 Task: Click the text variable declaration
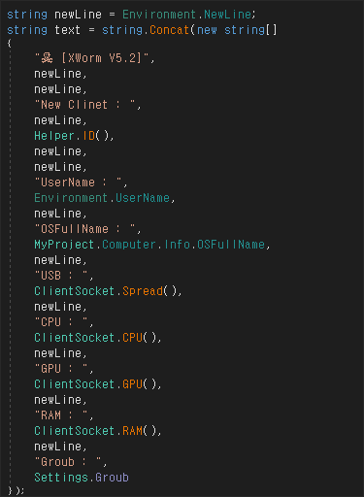(67, 30)
